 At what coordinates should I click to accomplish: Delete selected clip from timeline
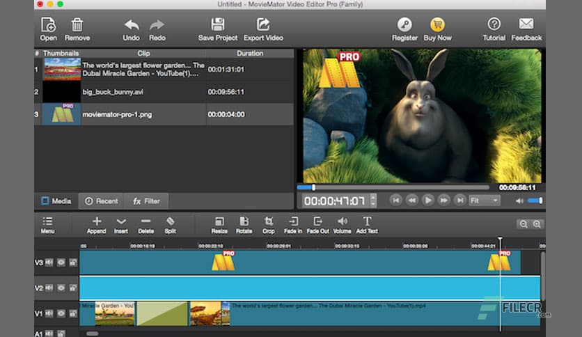pyautogui.click(x=146, y=226)
